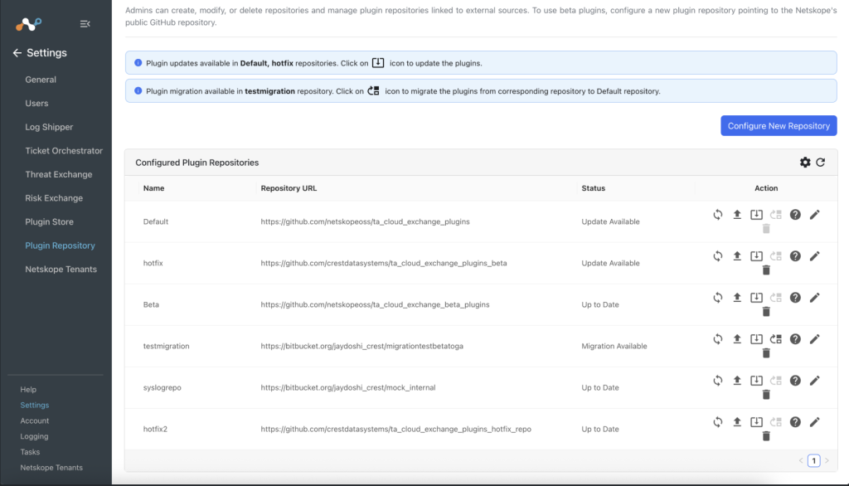Image resolution: width=849 pixels, height=486 pixels.
Task: Open Threat Exchange settings
Action: click(x=59, y=174)
